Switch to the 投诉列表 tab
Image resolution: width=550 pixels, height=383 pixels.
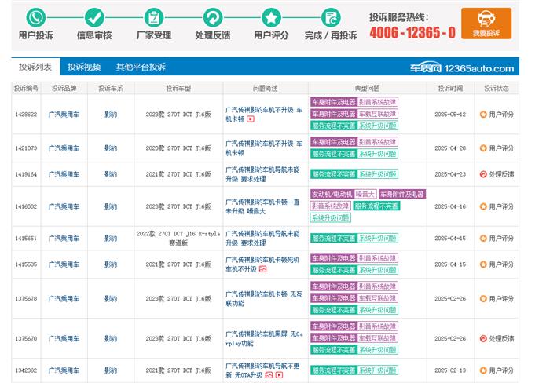click(x=35, y=67)
